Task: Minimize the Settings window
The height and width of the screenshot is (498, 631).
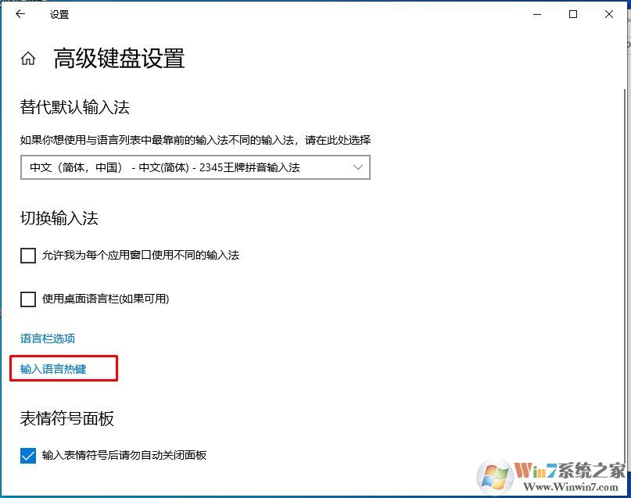Action: [537, 14]
